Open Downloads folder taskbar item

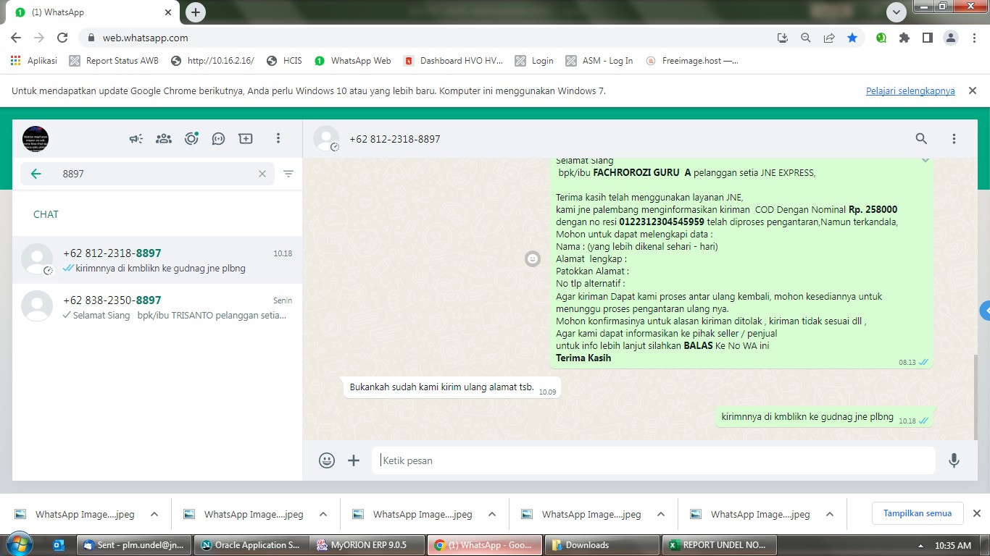coord(602,545)
